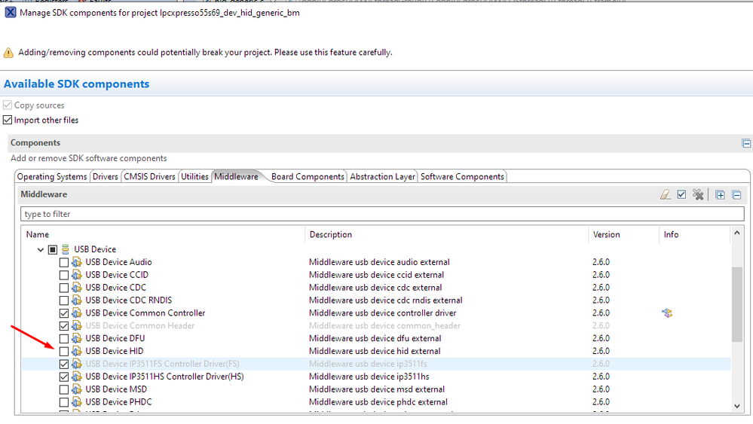
Task: Select the Middleware tab
Action: coord(236,176)
